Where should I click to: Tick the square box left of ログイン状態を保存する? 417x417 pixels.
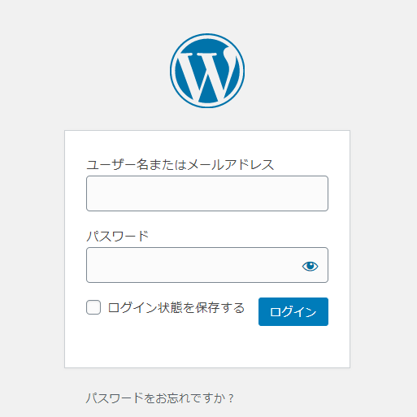tap(93, 307)
